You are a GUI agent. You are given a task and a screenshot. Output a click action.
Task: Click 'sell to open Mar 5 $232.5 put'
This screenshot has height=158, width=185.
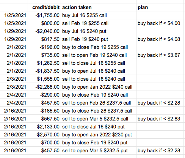pos(99,150)
